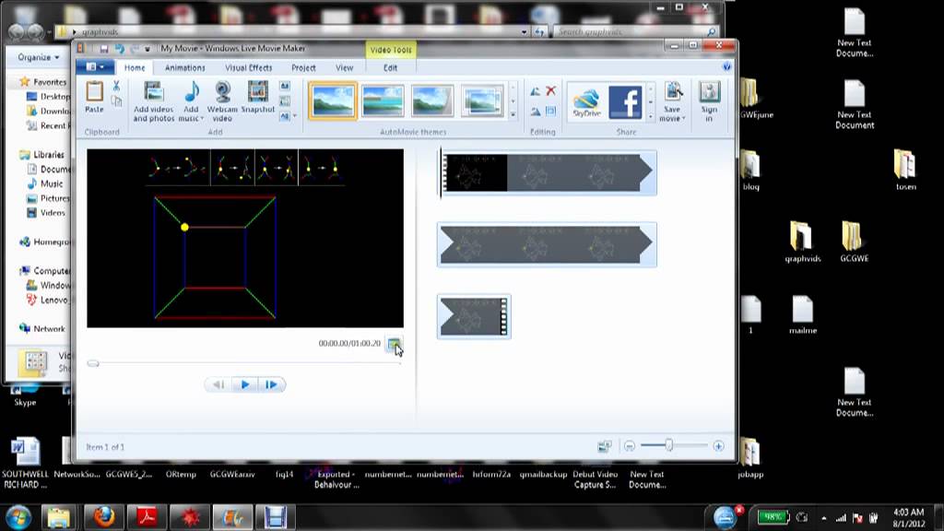Click the zoom out minus button
This screenshot has width=944, height=531.
point(629,446)
